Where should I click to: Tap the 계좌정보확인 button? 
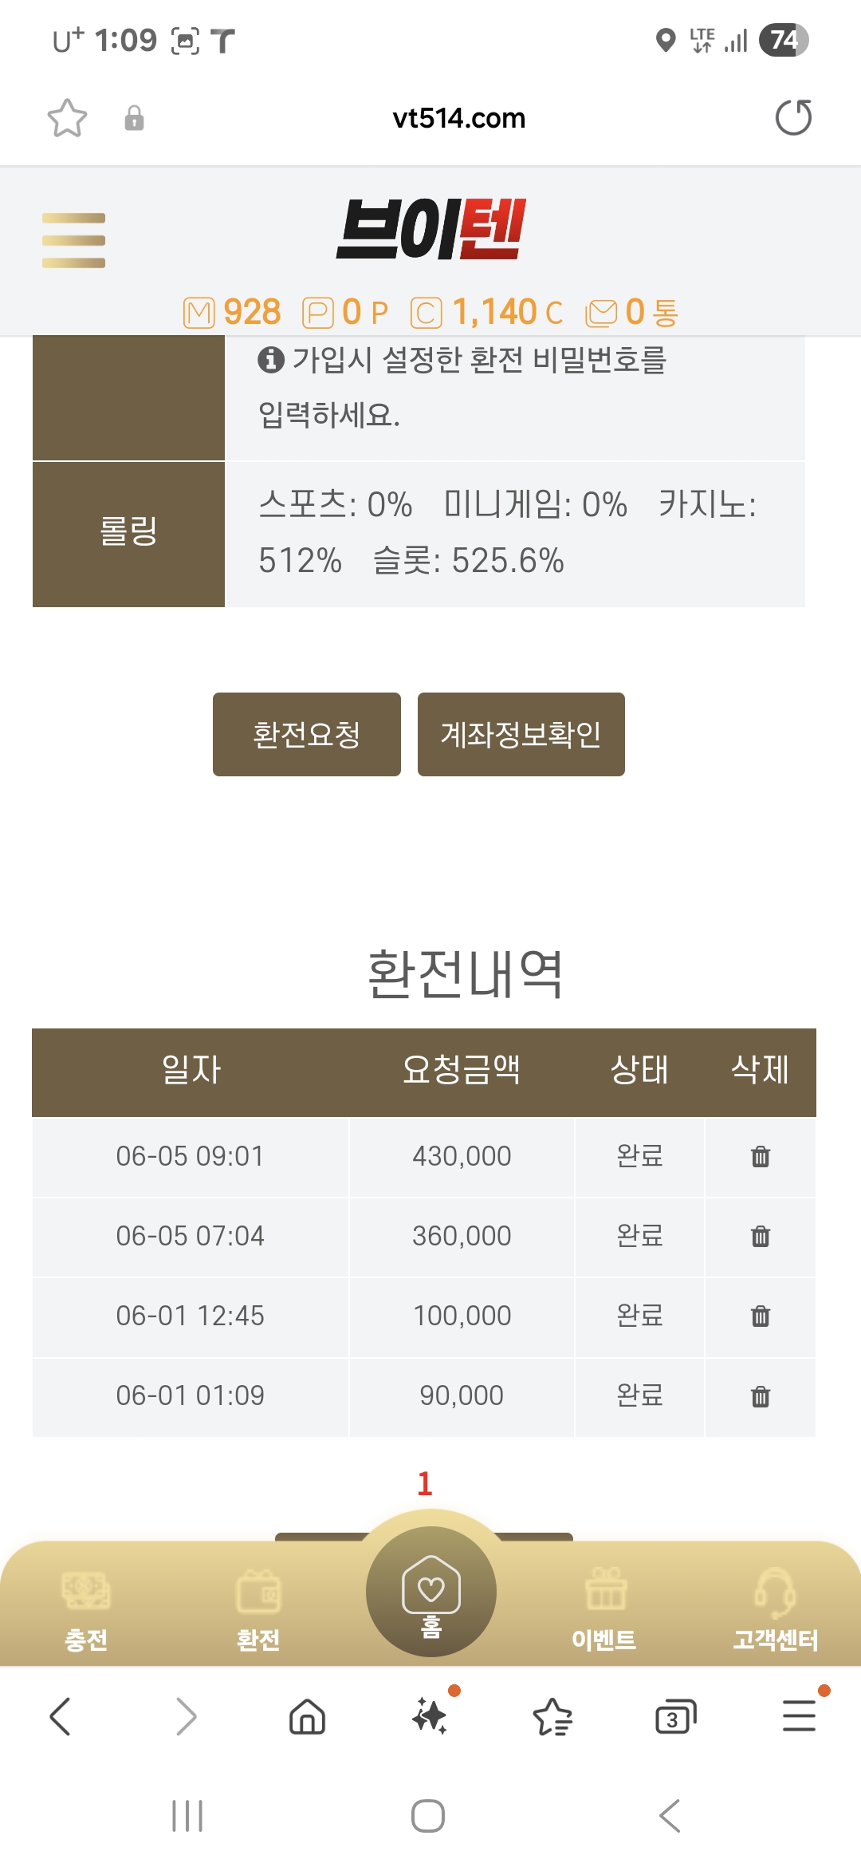point(521,734)
